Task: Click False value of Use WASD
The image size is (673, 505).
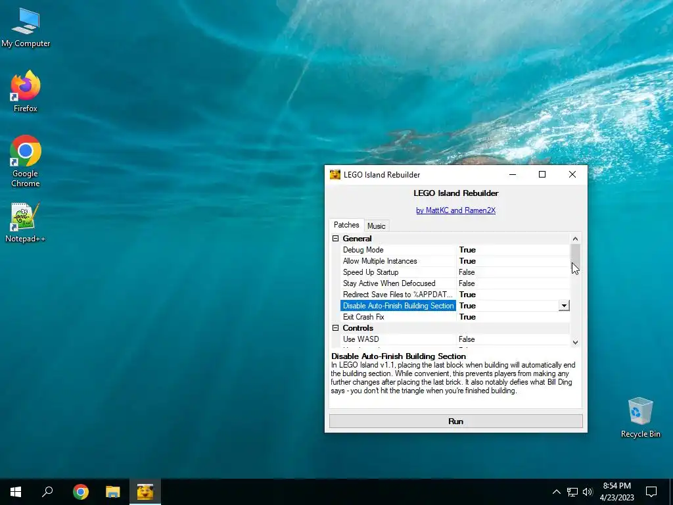Action: coord(467,339)
